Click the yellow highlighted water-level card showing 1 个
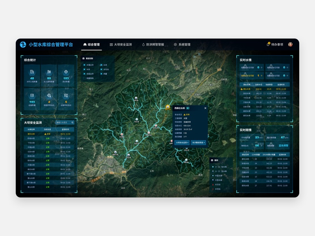The image size is (315, 236). pos(252,76)
